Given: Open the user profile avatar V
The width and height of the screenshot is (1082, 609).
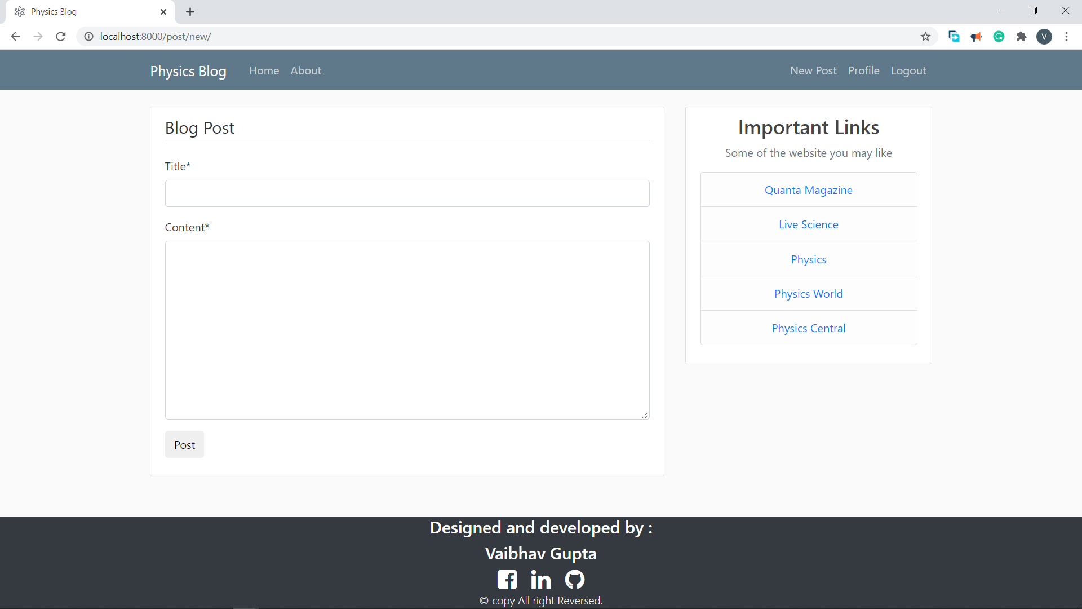Looking at the screenshot, I should pos(1044,37).
